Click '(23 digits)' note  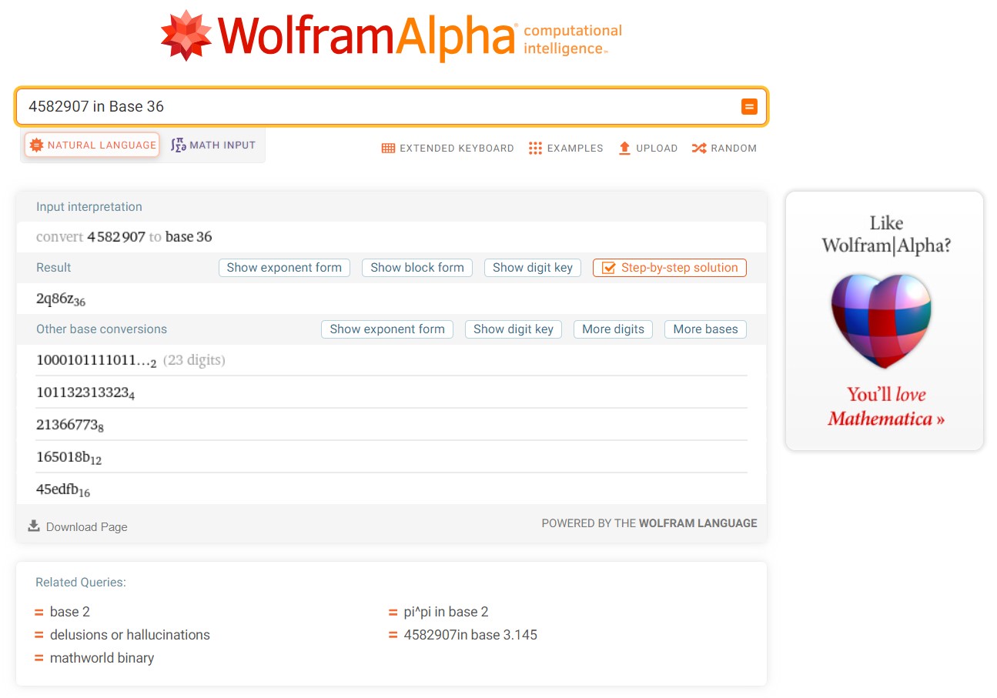[194, 360]
